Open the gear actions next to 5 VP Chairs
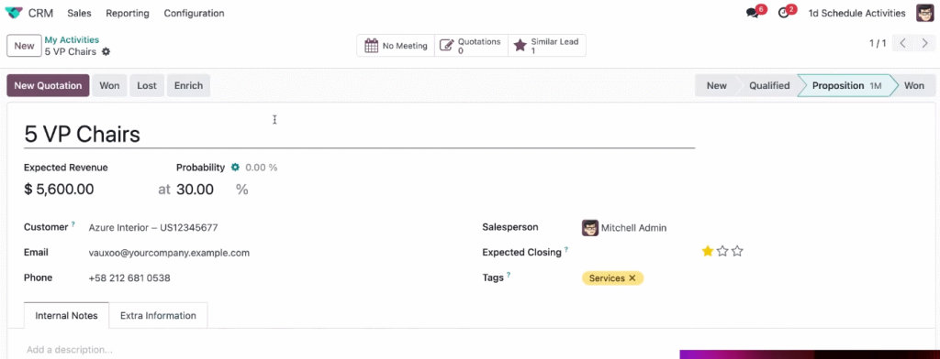The height and width of the screenshot is (359, 940). 106,52
